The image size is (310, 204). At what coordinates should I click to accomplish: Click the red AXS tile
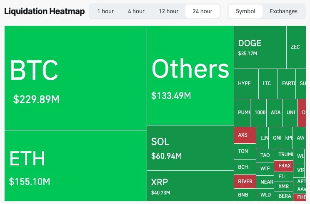point(245,135)
